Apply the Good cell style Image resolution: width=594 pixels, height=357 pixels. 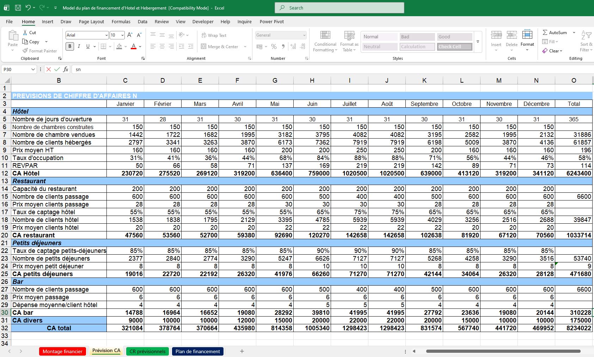pos(455,37)
